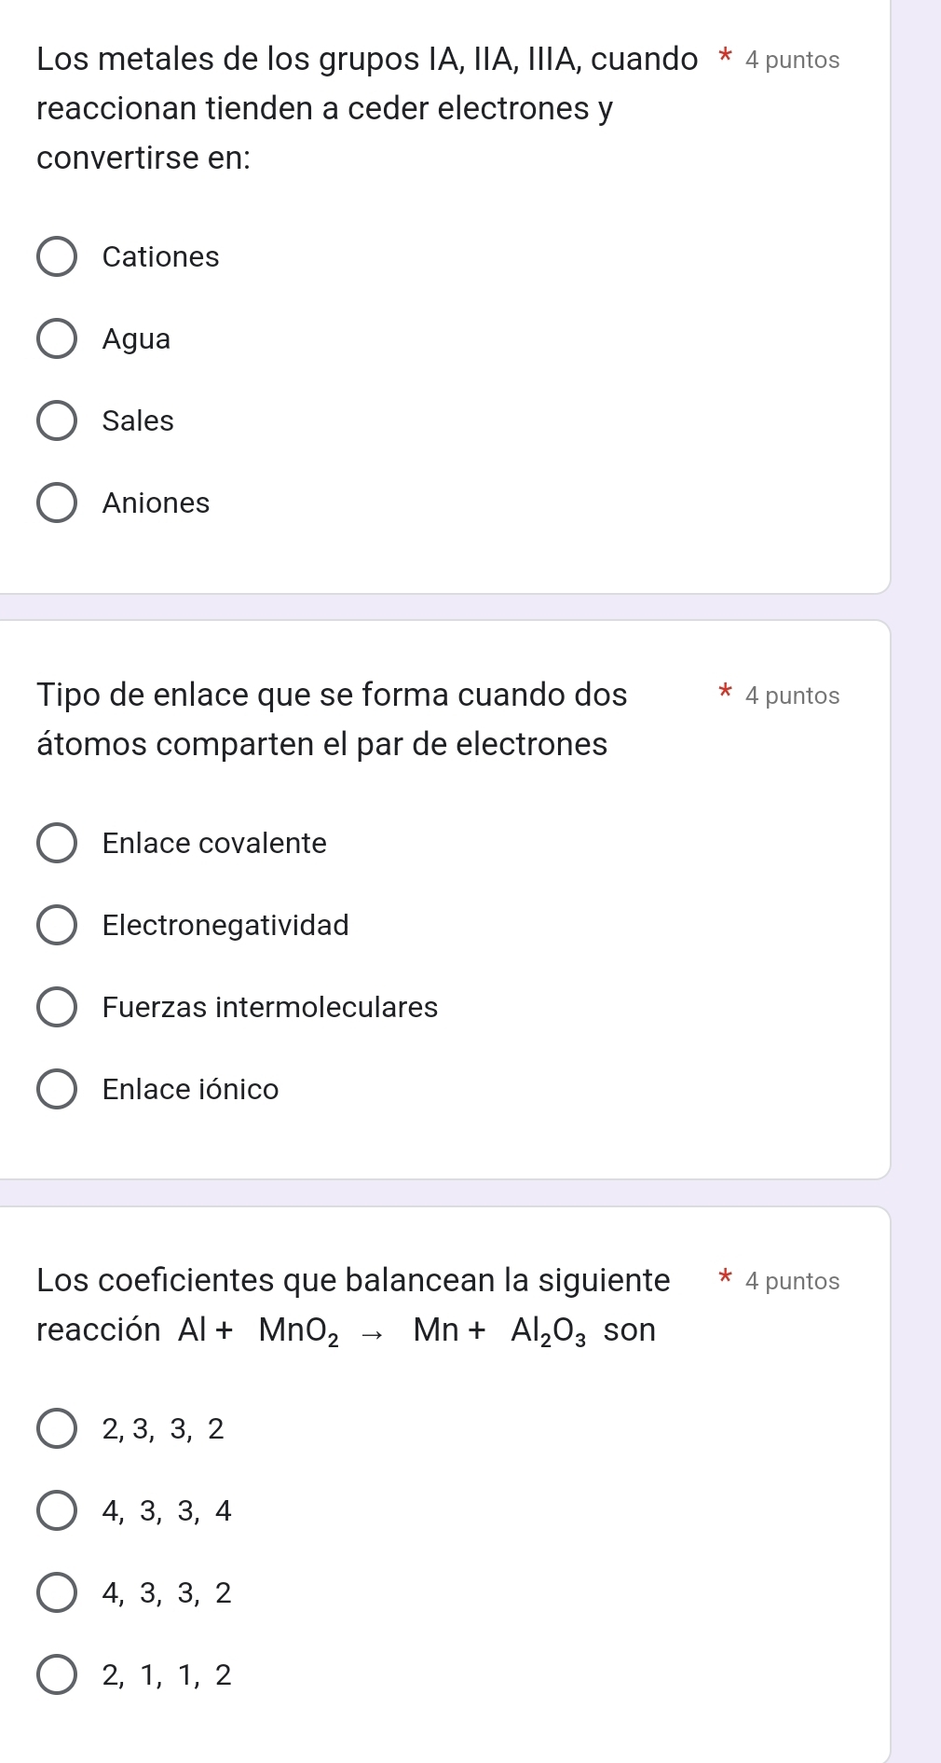This screenshot has width=941, height=1763.
Task: Pick the Aniones option
Action: tap(57, 503)
